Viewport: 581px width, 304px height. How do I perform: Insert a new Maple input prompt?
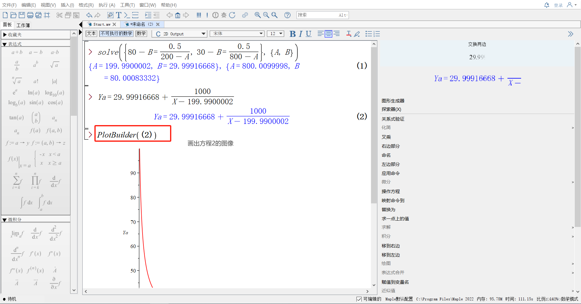[126, 15]
